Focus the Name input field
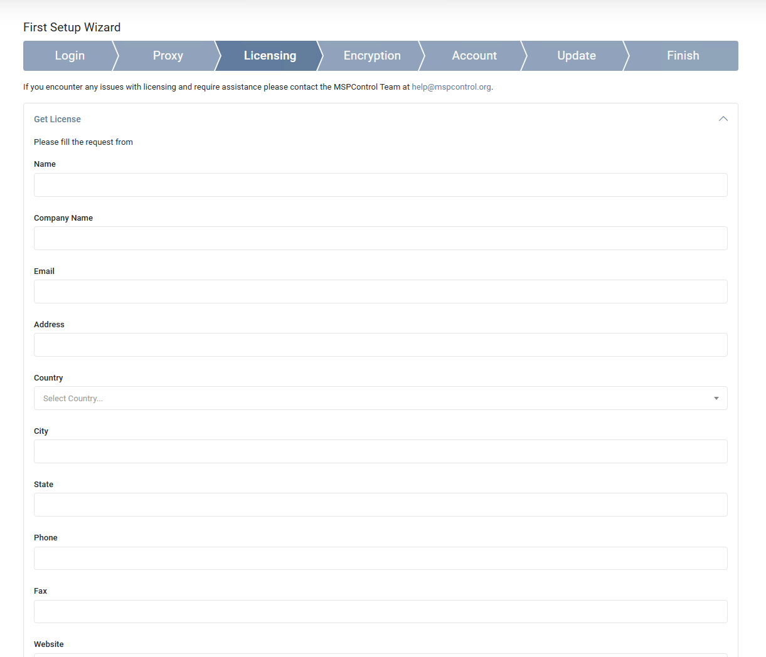The height and width of the screenshot is (657, 766). click(x=381, y=185)
